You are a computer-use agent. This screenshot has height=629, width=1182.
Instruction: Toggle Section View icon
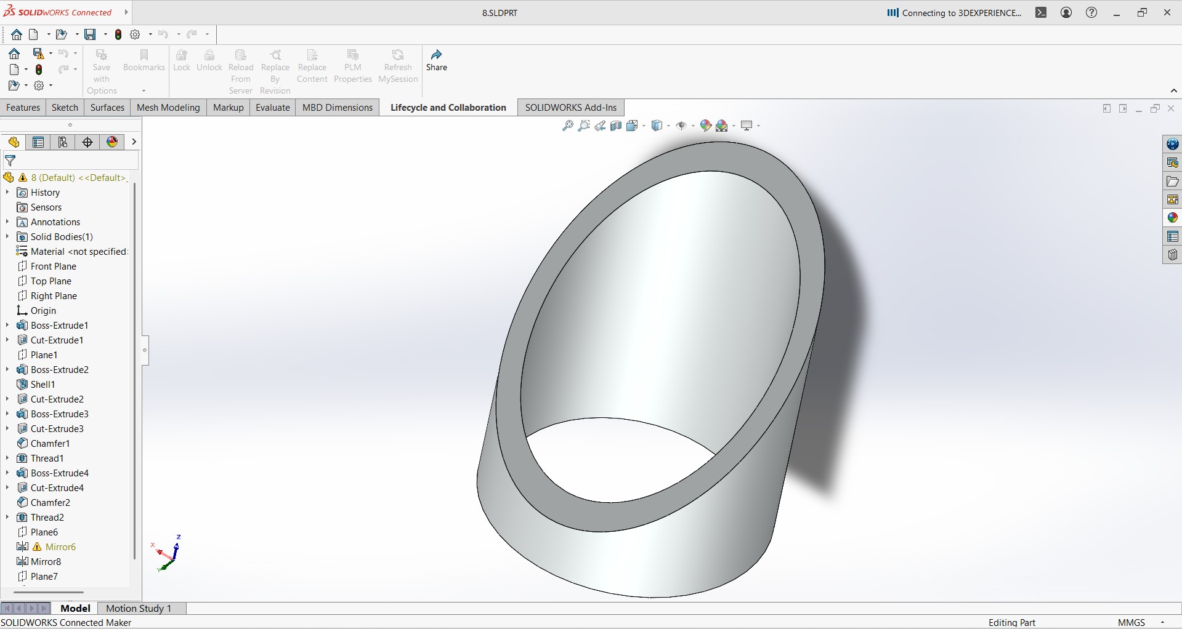[616, 126]
